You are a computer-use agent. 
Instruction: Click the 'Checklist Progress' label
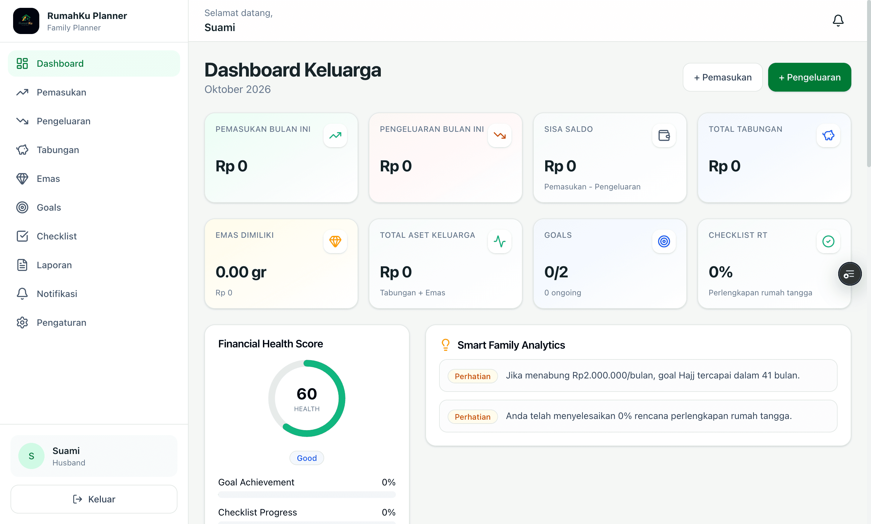click(x=257, y=512)
